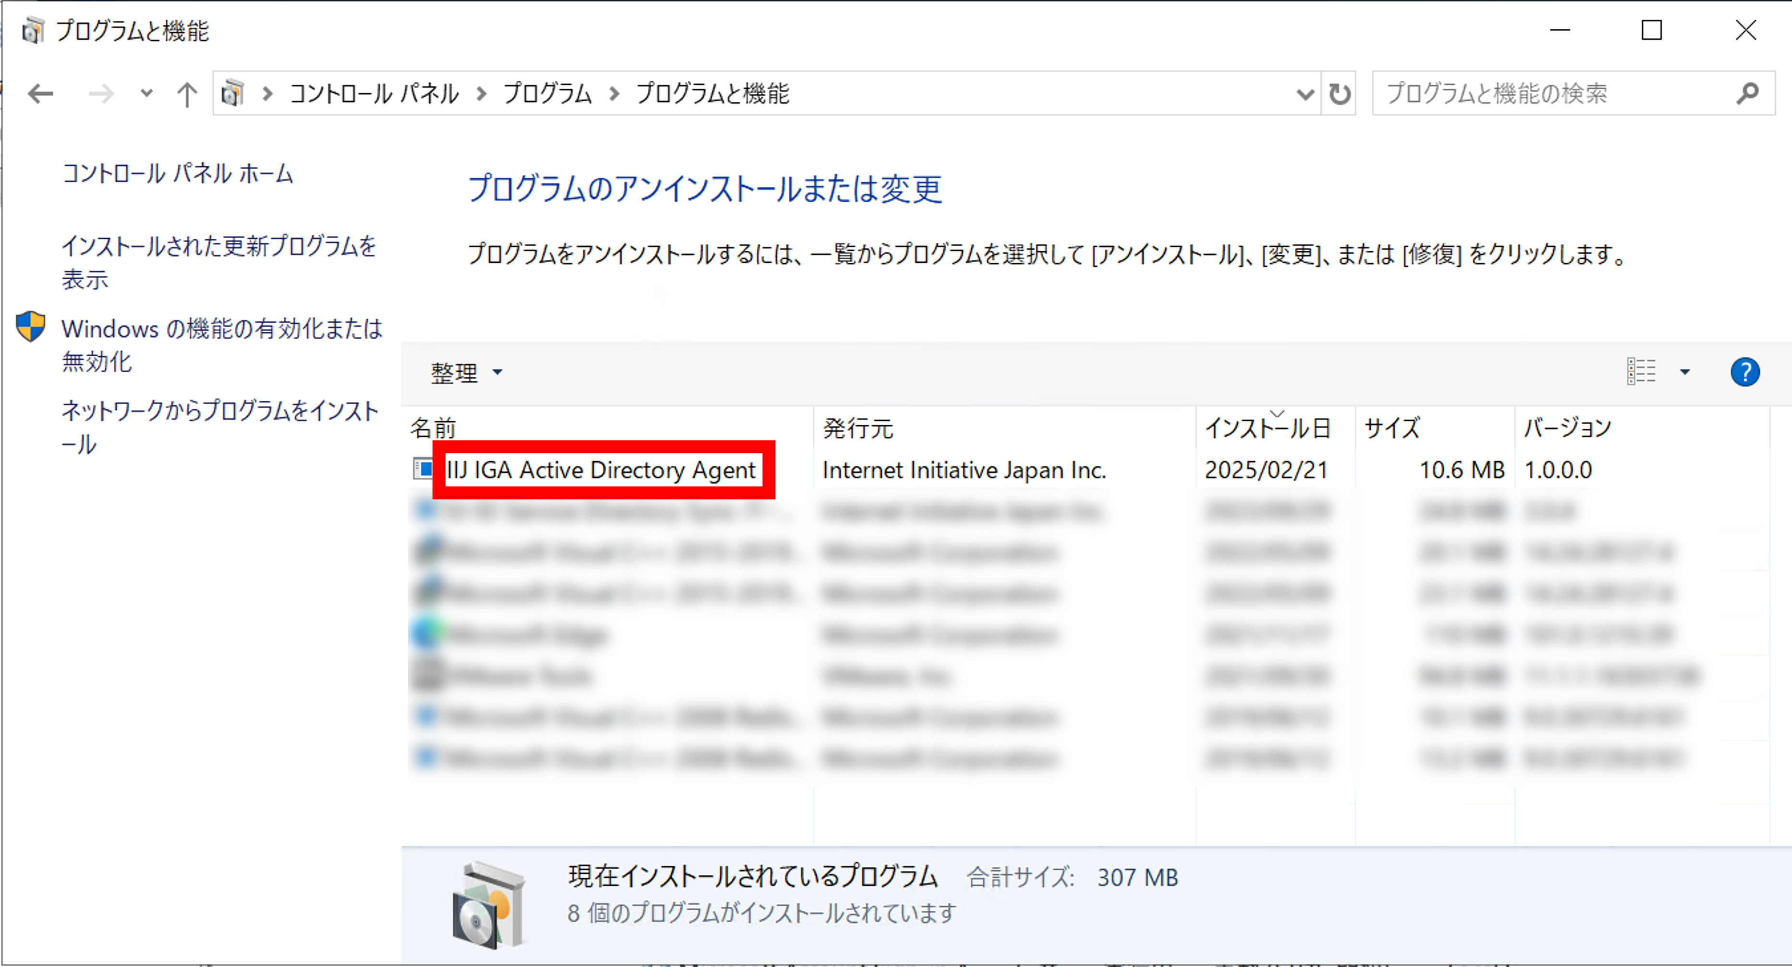Click the control panel icon in the address bar
This screenshot has width=1792, height=967.
[233, 93]
